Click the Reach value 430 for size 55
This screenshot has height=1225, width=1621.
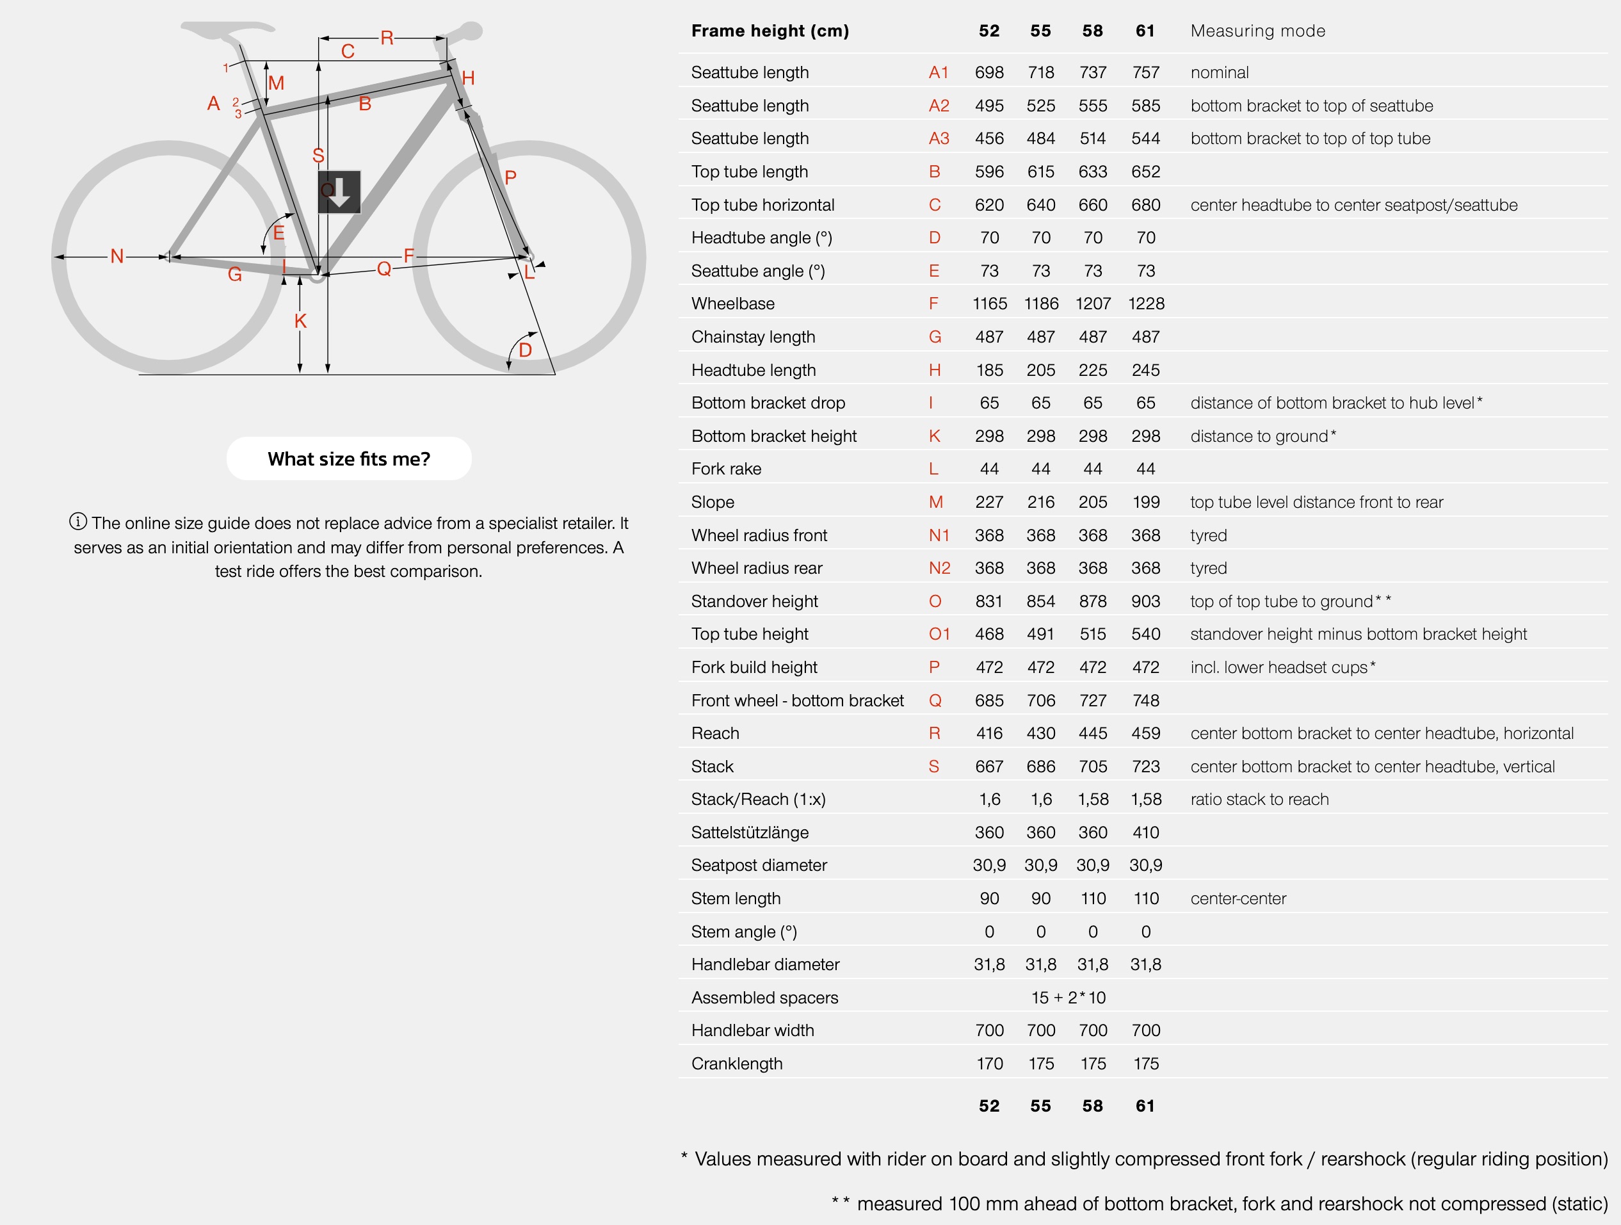(x=1040, y=733)
